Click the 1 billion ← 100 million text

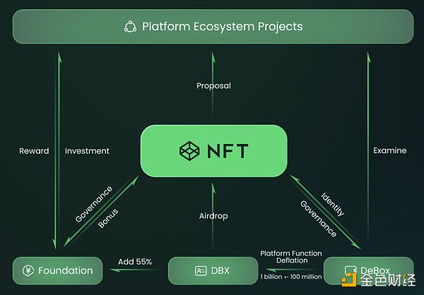(291, 277)
